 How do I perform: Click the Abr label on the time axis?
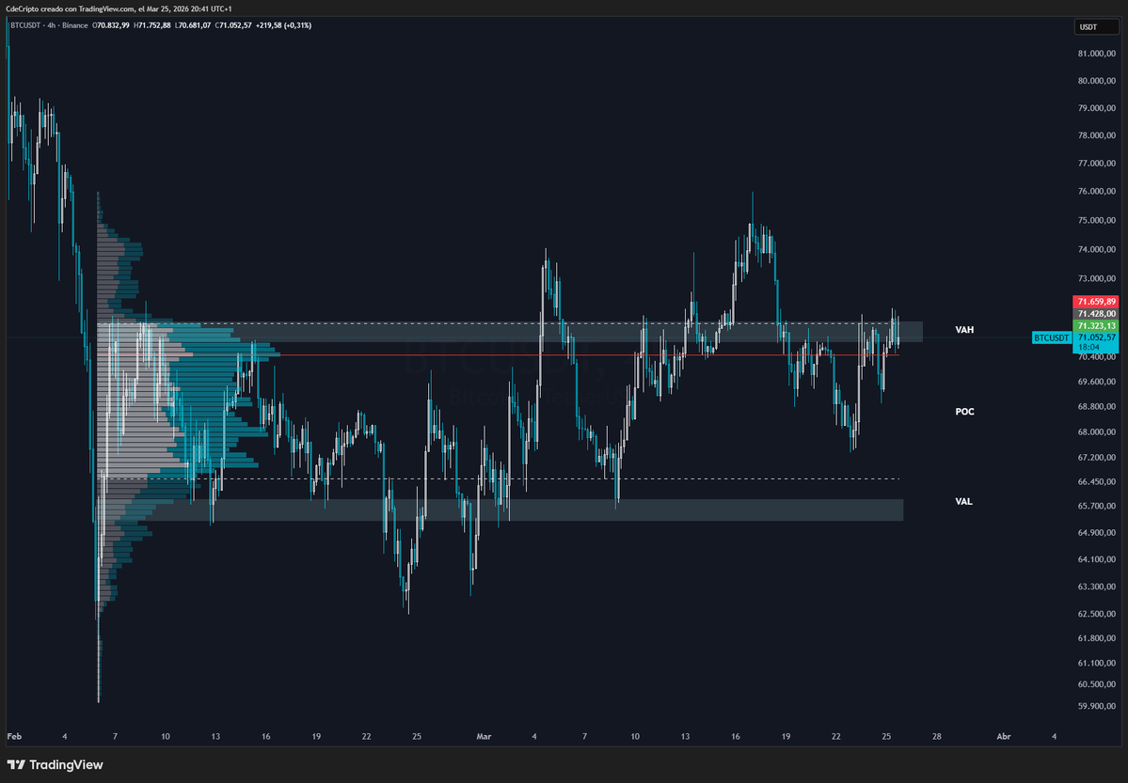click(1004, 736)
